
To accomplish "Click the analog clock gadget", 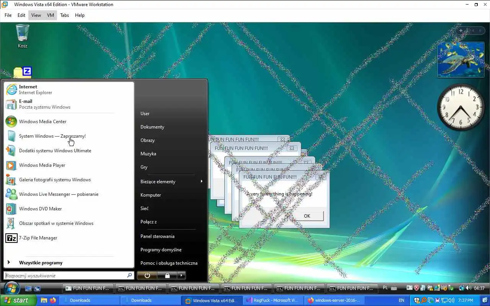I will coord(461,107).
